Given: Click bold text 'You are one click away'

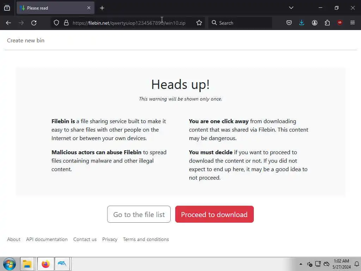Looking at the screenshot, I should click(219, 121).
